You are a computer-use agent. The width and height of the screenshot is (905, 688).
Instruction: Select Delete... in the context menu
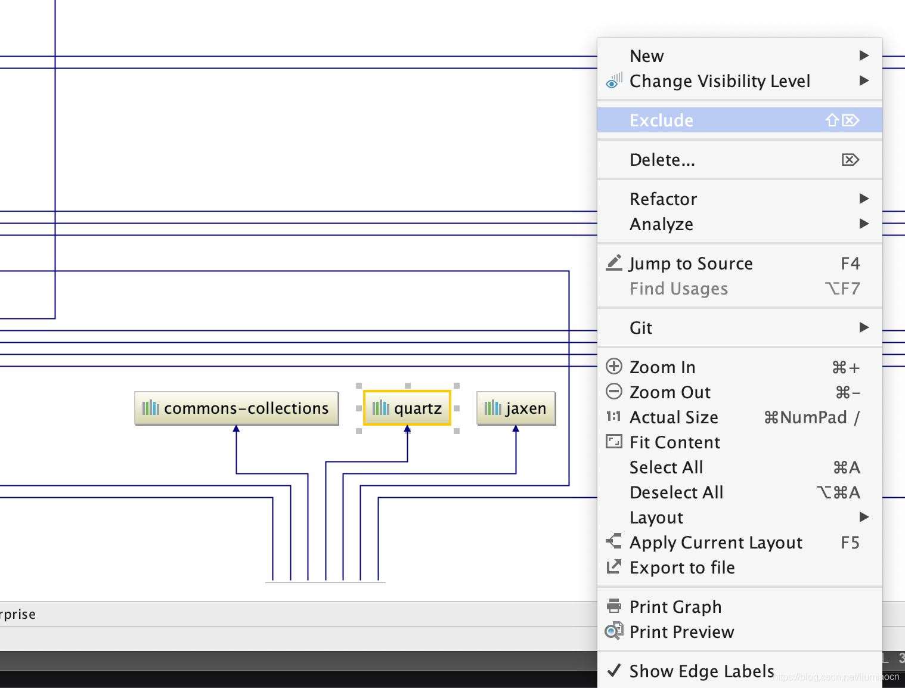[662, 160]
